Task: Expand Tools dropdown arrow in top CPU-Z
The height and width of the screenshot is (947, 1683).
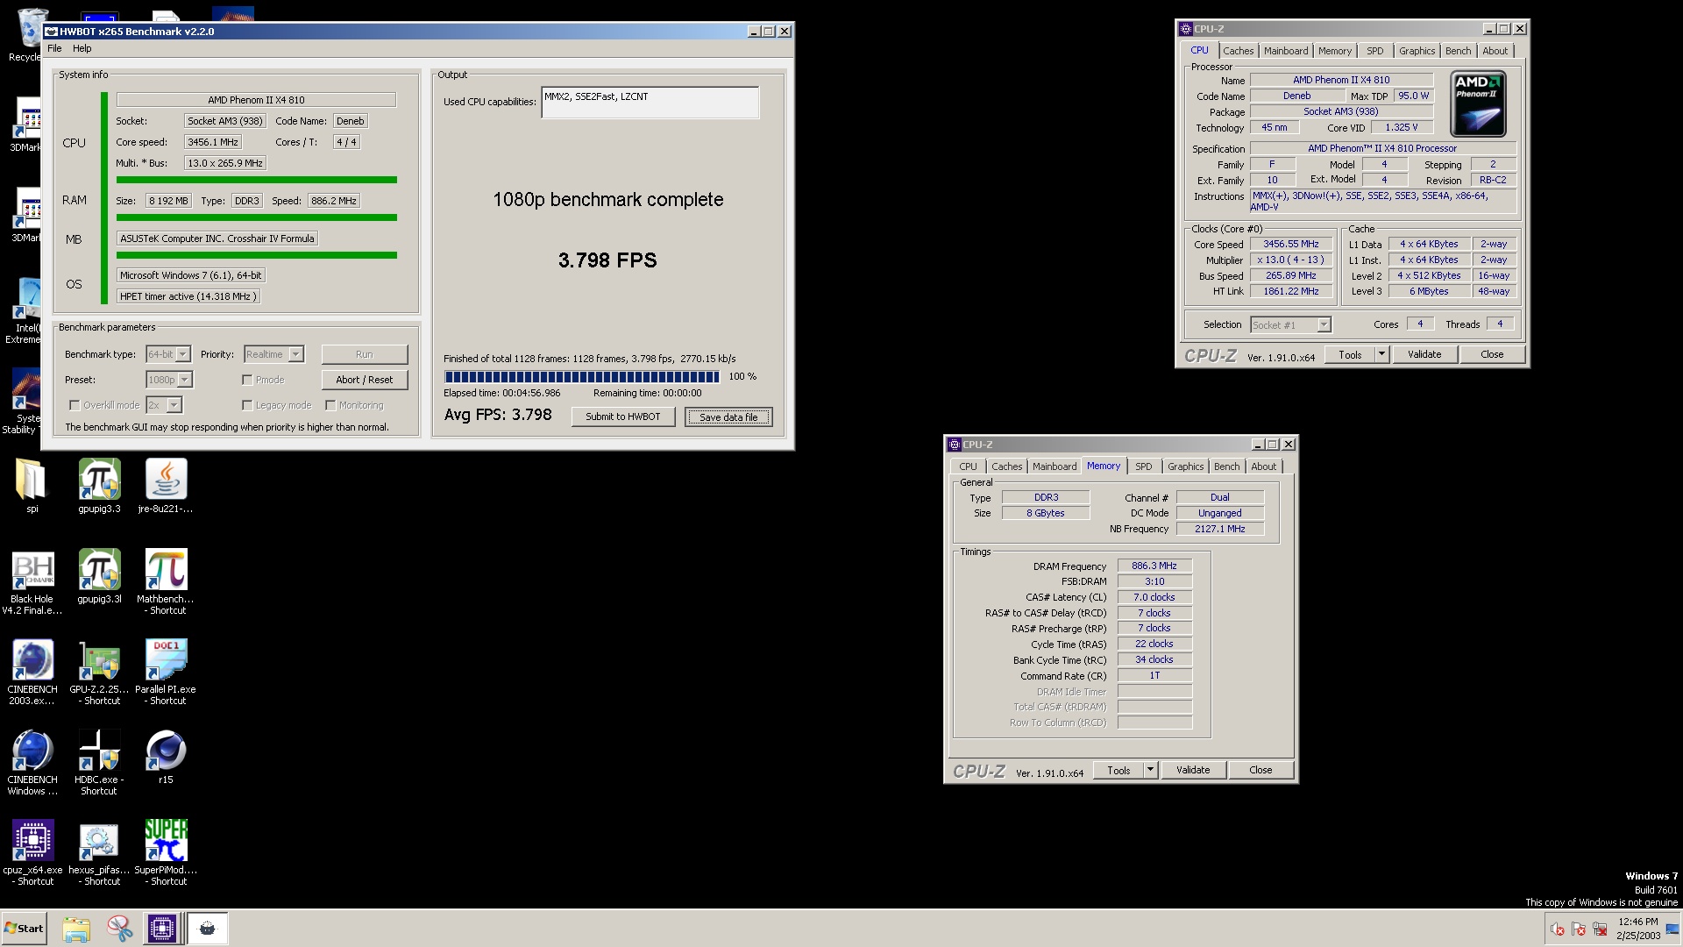Action: (x=1381, y=354)
